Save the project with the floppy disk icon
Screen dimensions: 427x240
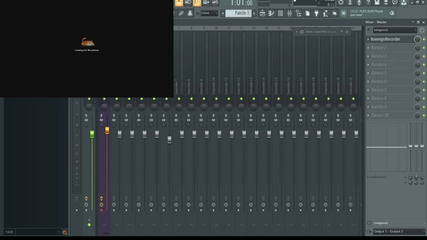coord(377,3)
